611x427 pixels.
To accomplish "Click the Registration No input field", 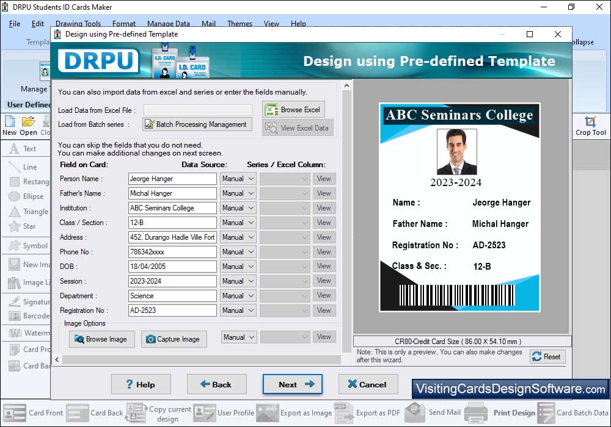I will [172, 310].
